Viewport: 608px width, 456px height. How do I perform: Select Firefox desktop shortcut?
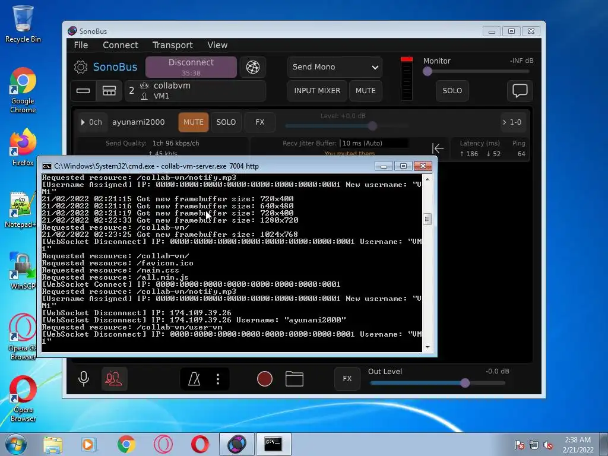point(23,148)
